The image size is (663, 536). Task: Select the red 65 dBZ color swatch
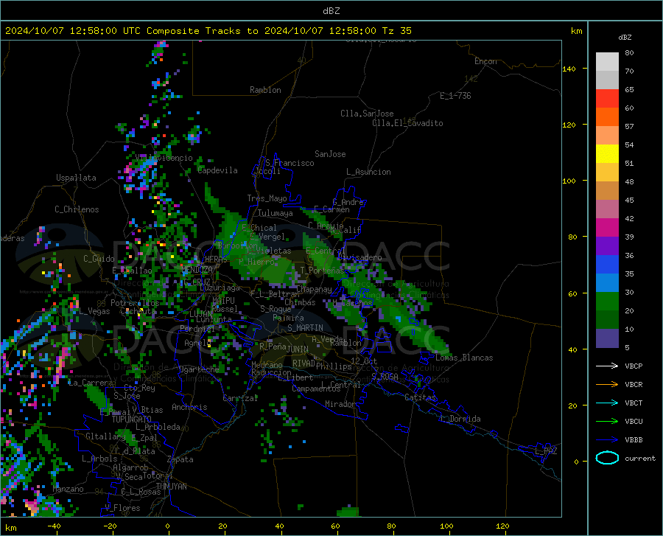coord(607,99)
